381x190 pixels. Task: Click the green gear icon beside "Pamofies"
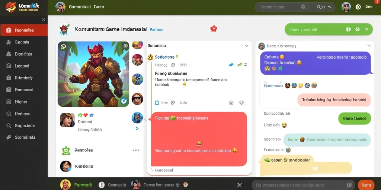coord(66,151)
